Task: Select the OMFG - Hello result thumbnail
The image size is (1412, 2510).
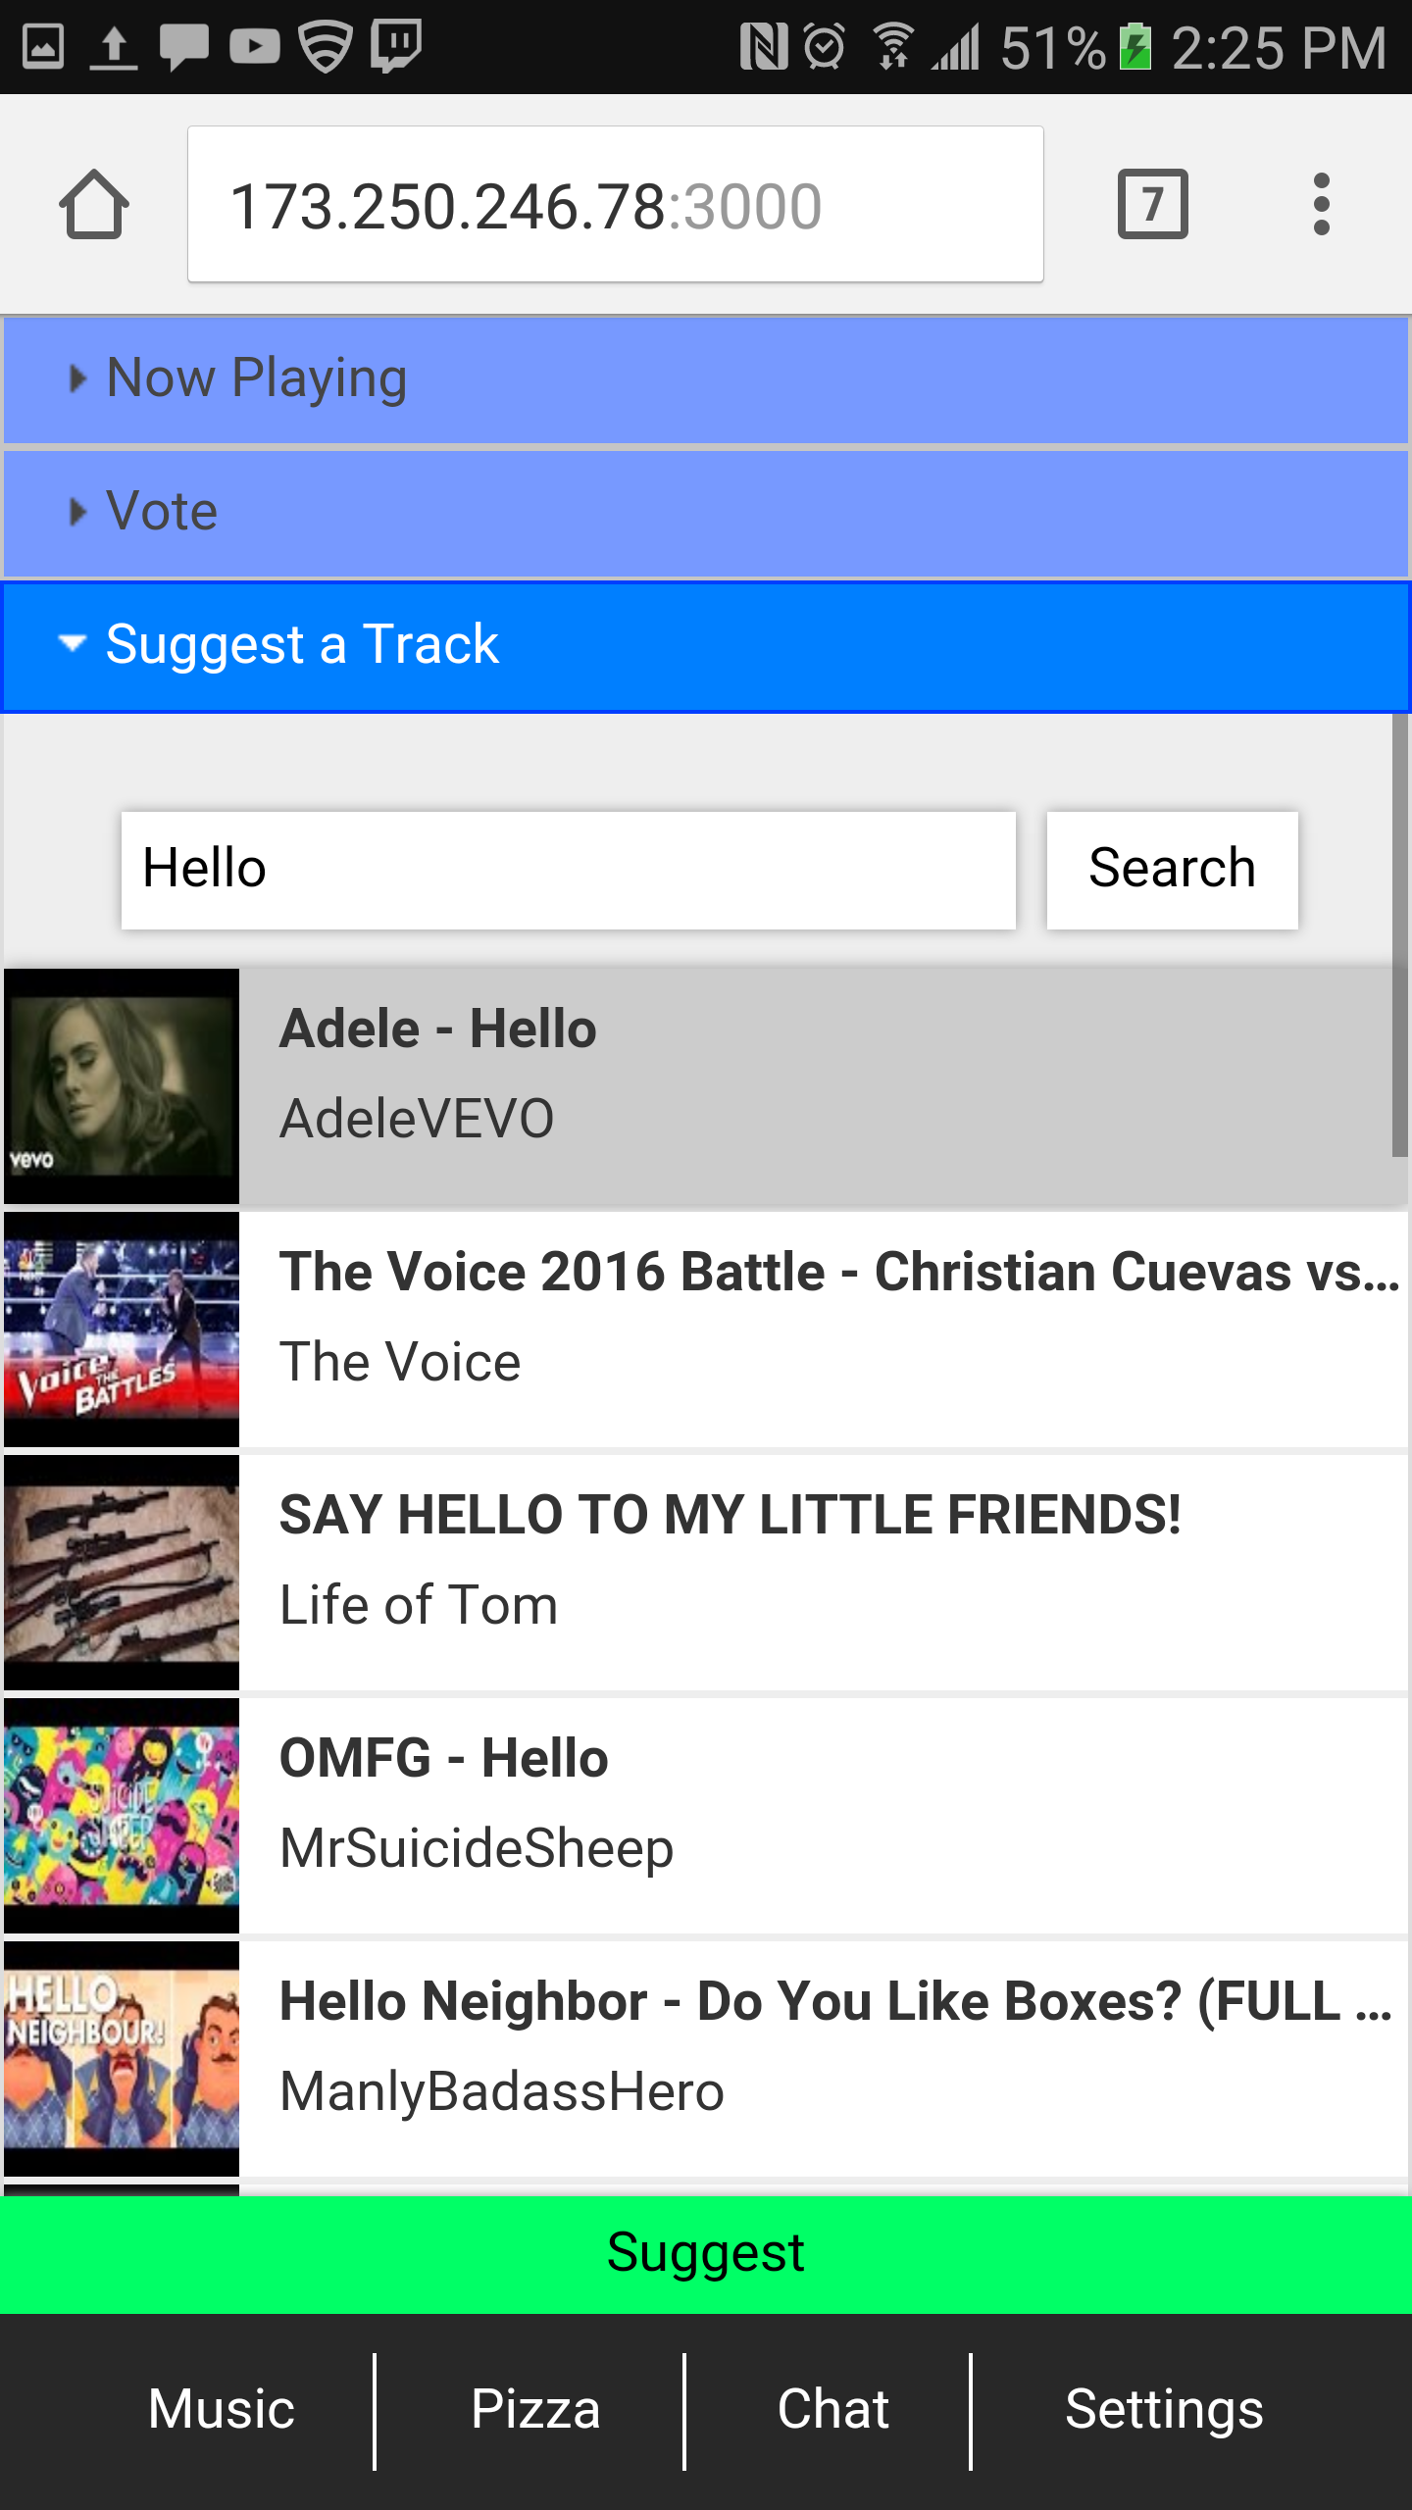Action: (x=122, y=1815)
